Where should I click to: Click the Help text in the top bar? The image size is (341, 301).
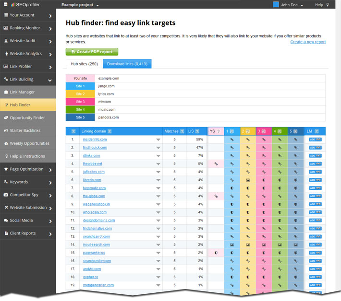point(319,5)
